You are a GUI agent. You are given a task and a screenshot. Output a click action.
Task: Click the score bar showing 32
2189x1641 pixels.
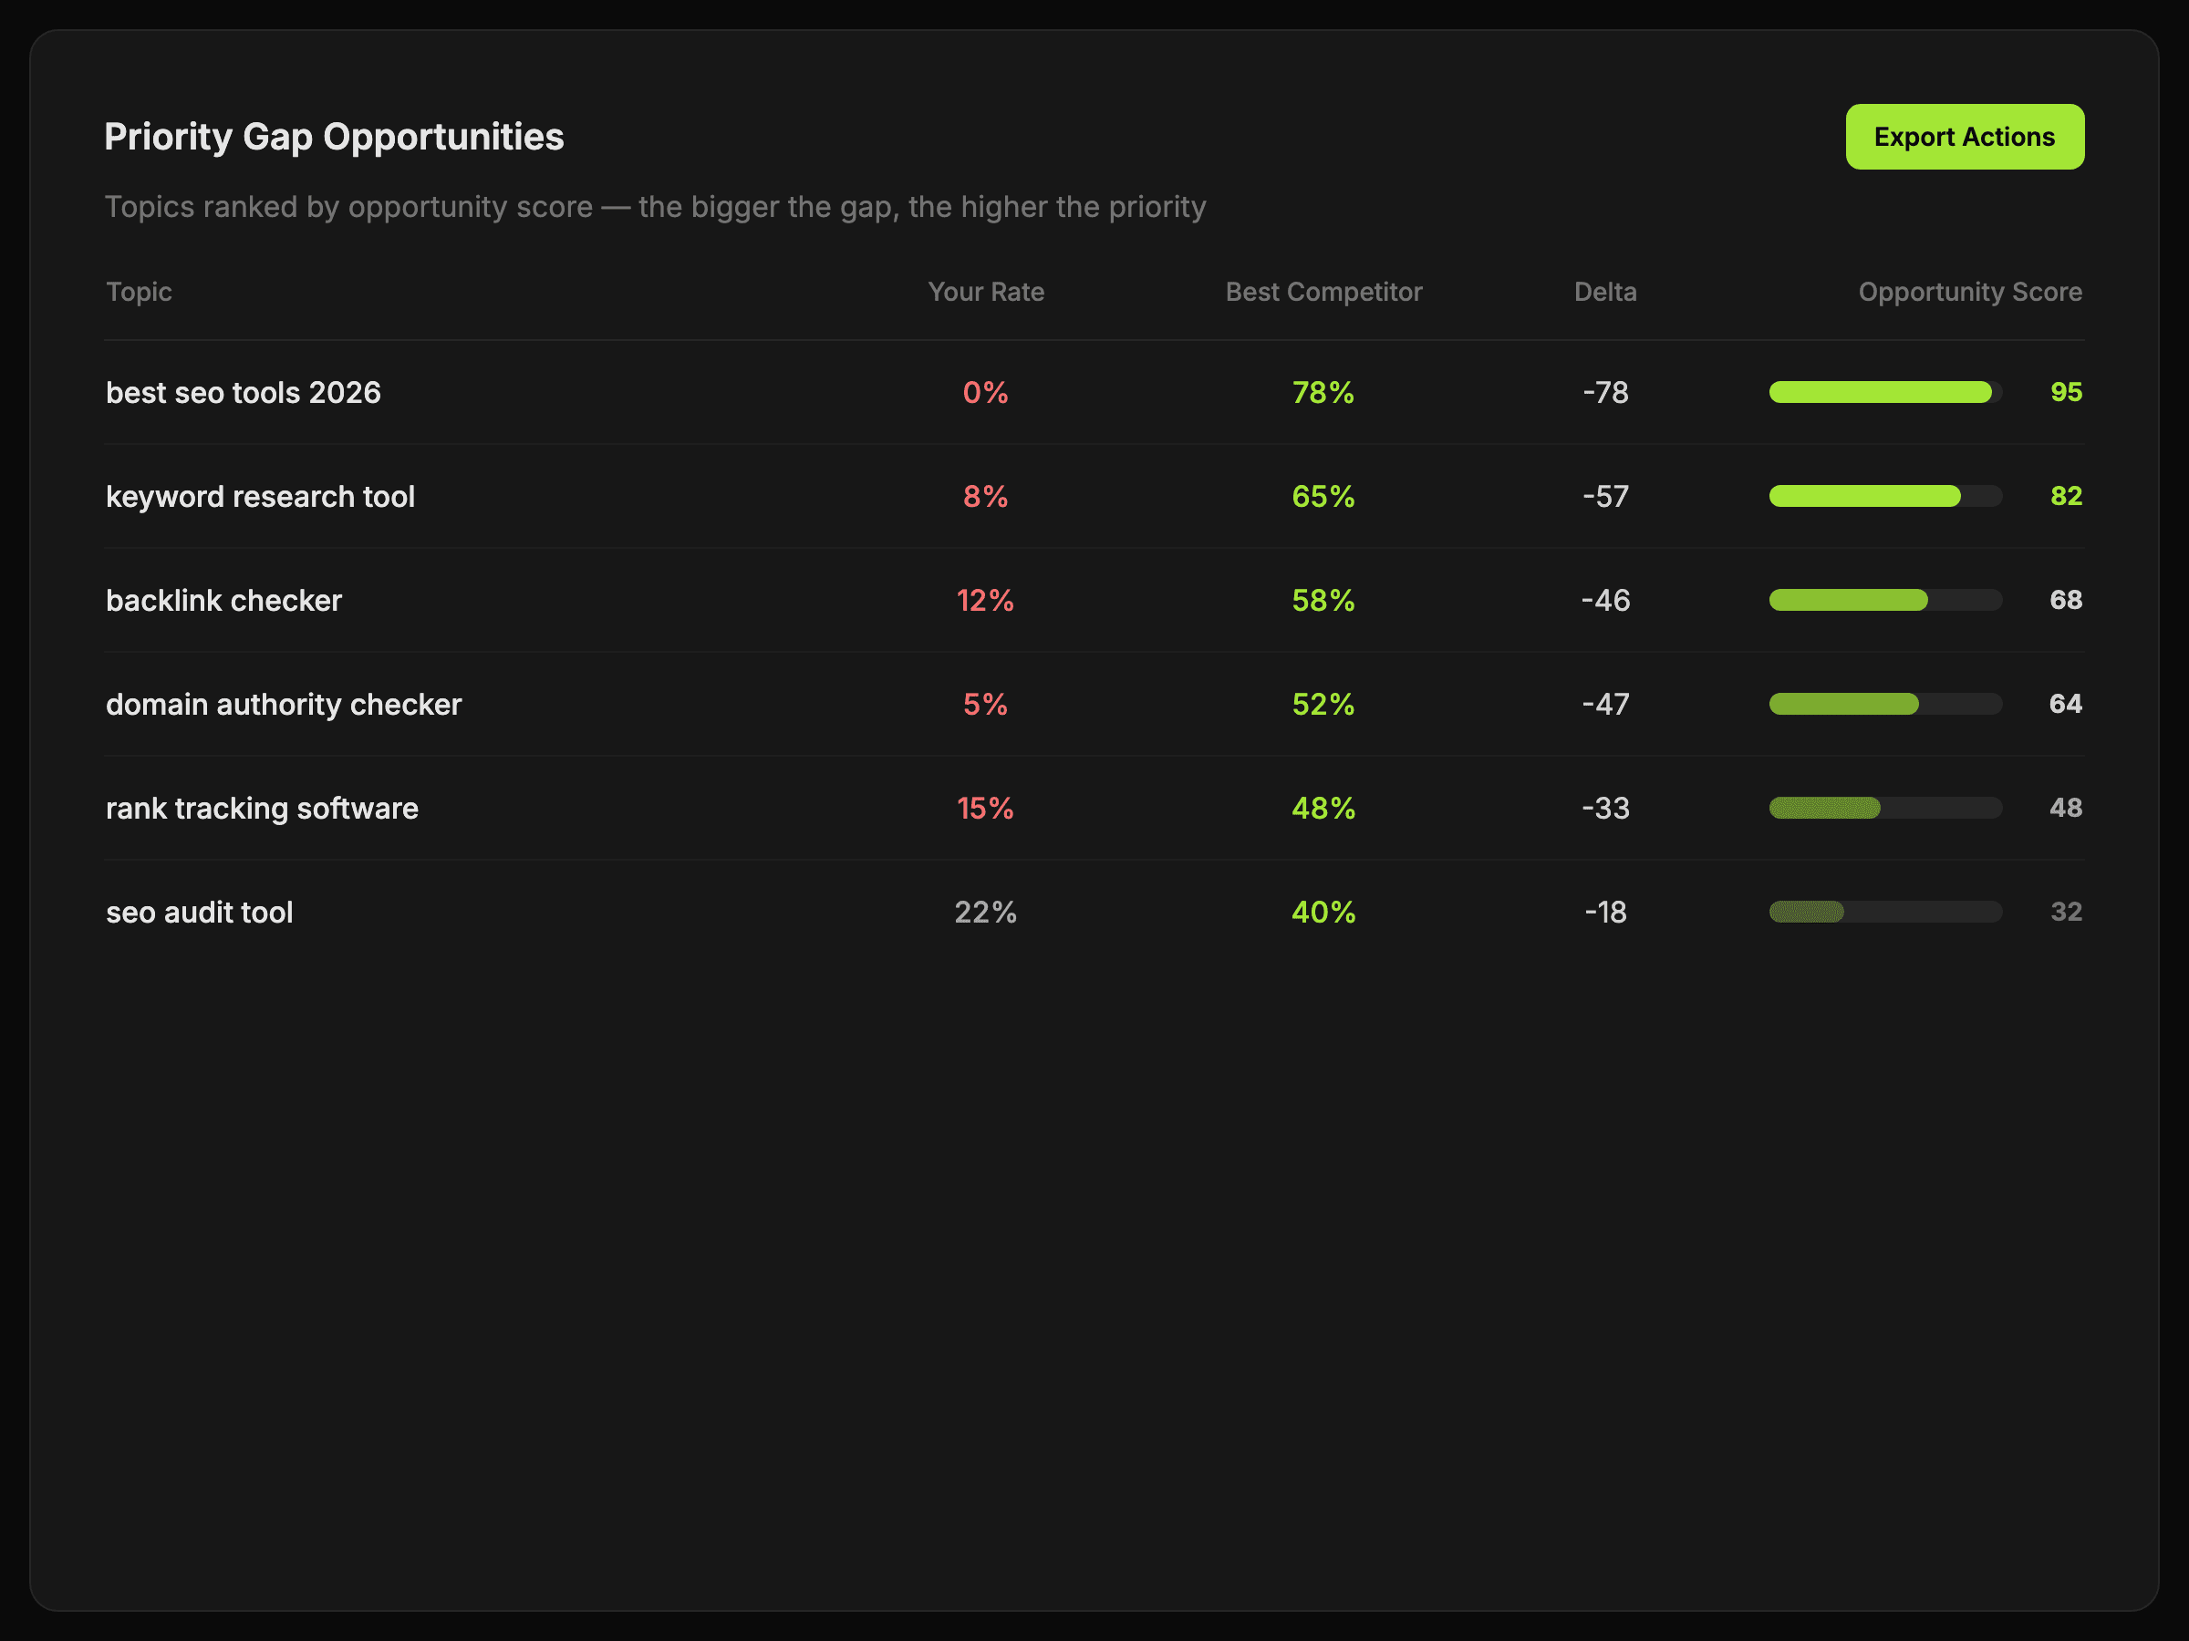coord(1884,912)
